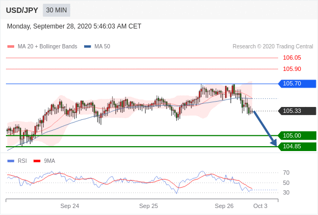Viewport: 318px width, 215px height.
Task: Click the MA 50 blue legend swatch
Action: pos(87,47)
